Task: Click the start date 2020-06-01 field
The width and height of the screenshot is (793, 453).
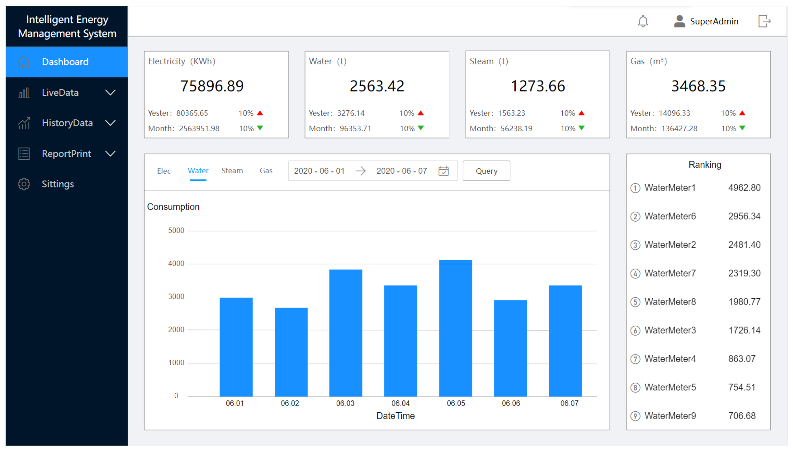Action: click(319, 171)
